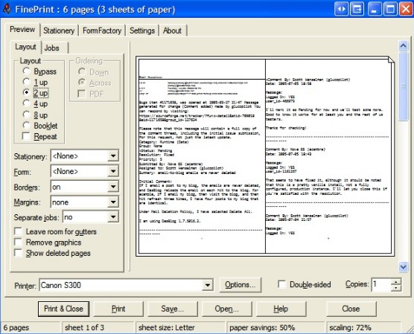Toggle Remove graphics checkbox
Image resolution: width=414 pixels, height=334 pixels.
coord(18,243)
